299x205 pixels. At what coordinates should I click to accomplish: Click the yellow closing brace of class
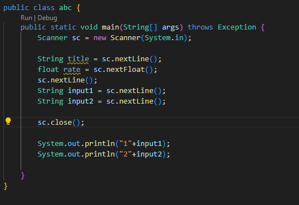pos(6,186)
